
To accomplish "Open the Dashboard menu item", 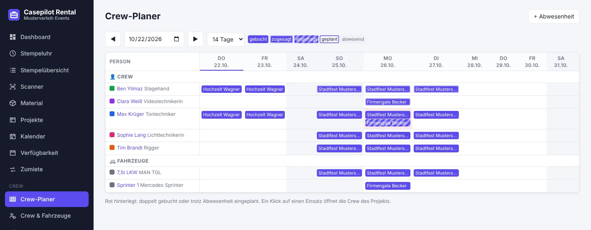I will (x=47, y=37).
